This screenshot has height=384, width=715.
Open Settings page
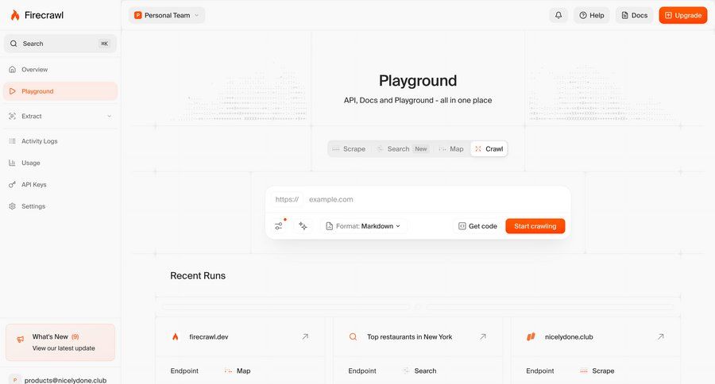tap(60, 206)
